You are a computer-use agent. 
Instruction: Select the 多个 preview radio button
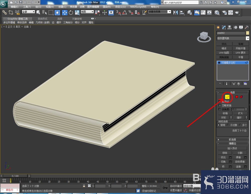pos(240,125)
